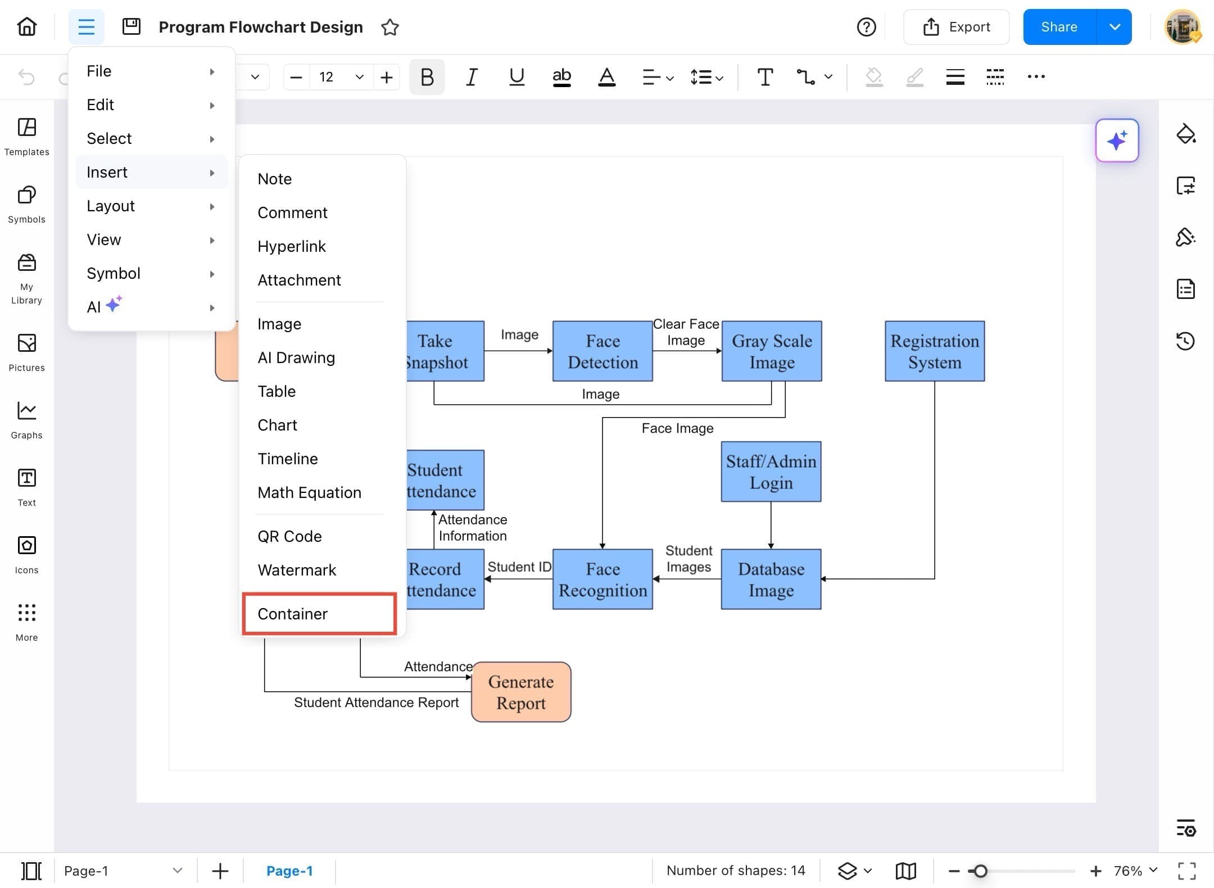
Task: Click the zoom slider handle
Action: (980, 871)
